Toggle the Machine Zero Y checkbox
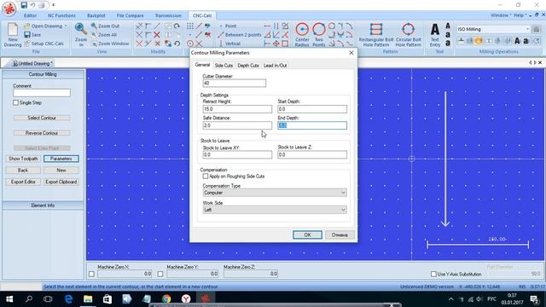This screenshot has width=546, height=307. coord(160,274)
